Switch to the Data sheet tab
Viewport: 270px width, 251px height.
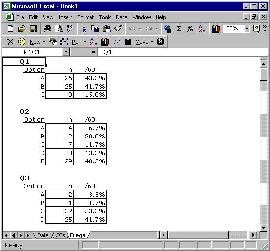(43, 235)
